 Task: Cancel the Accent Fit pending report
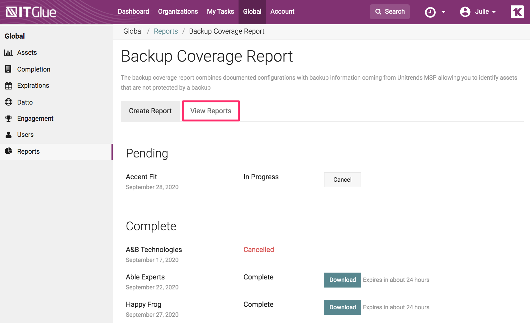click(342, 180)
